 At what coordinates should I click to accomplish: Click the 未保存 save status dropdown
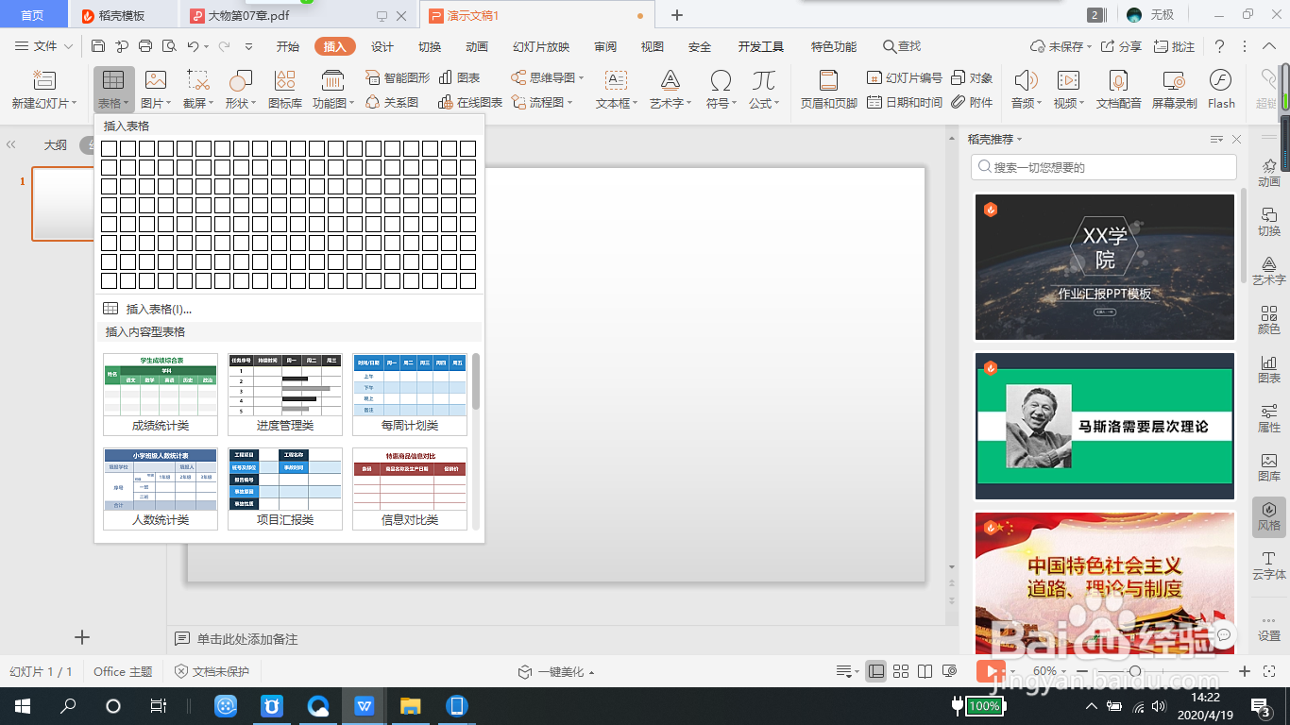(1061, 46)
